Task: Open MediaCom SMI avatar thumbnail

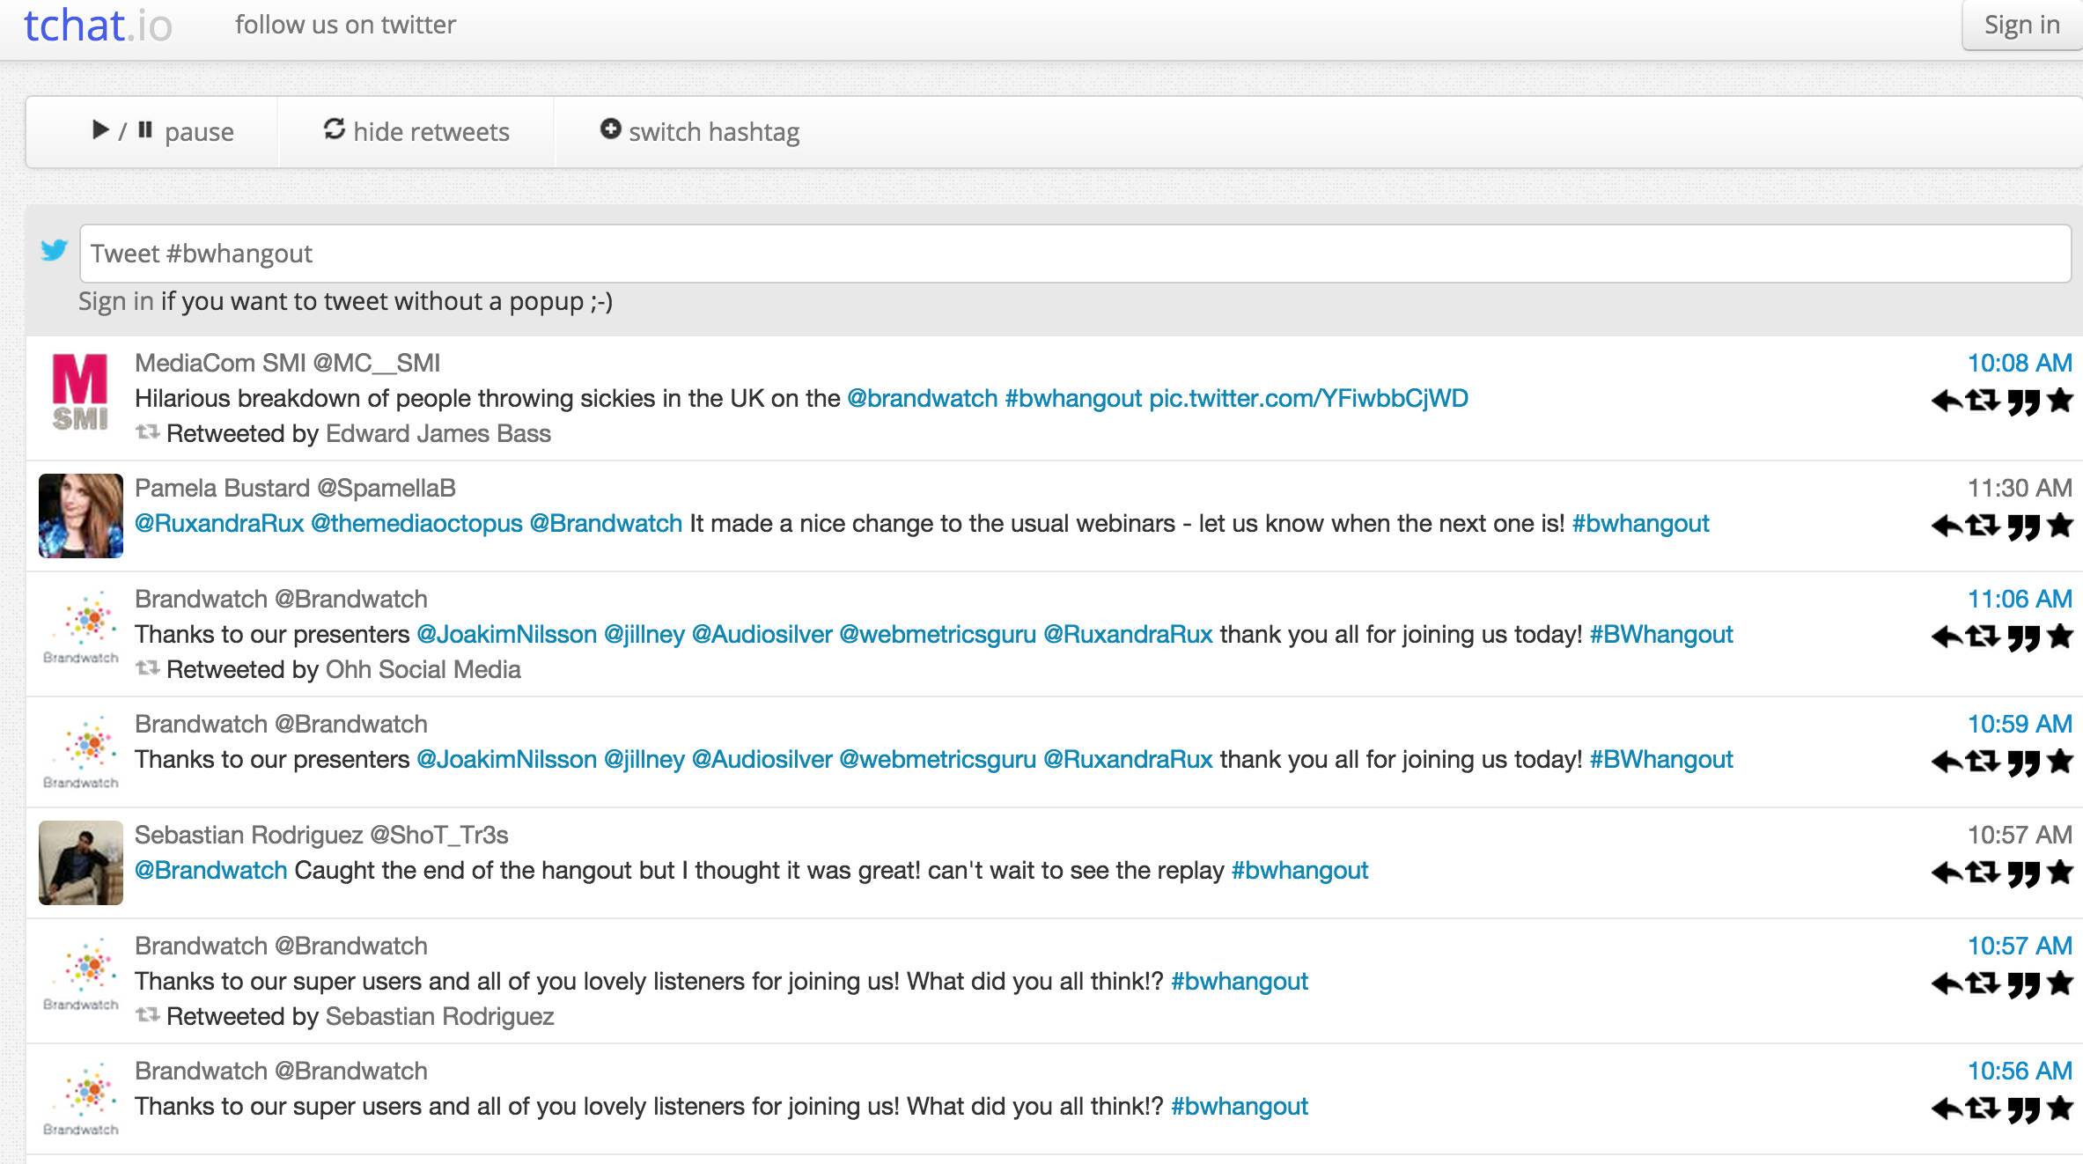Action: point(80,392)
